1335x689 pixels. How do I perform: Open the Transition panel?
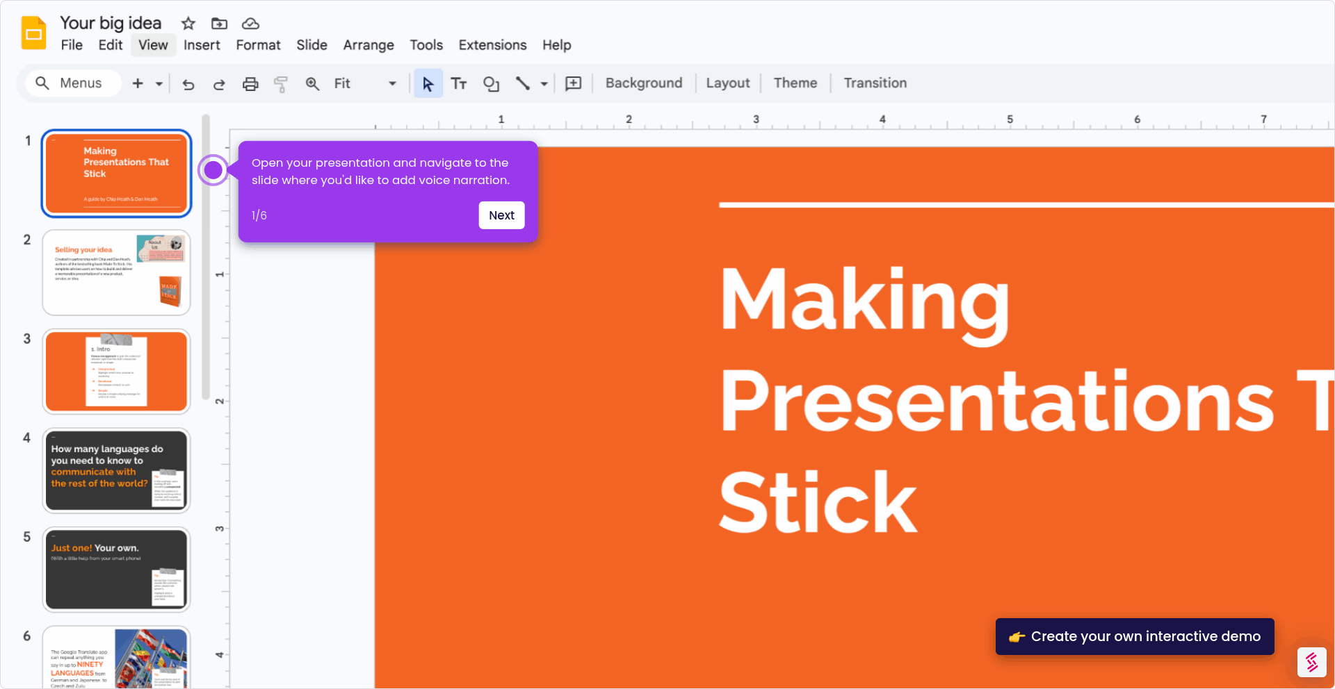pyautogui.click(x=875, y=83)
